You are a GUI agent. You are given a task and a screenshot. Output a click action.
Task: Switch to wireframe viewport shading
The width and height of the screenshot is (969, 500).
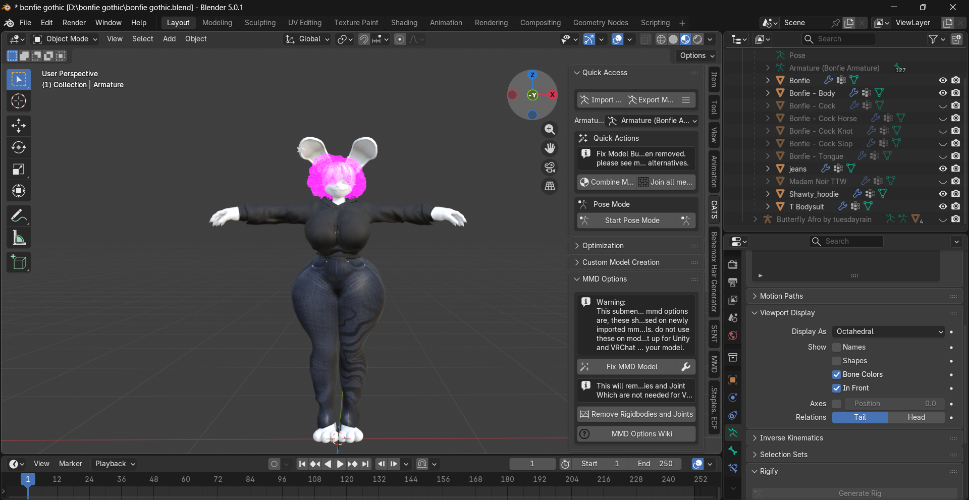[x=661, y=39]
